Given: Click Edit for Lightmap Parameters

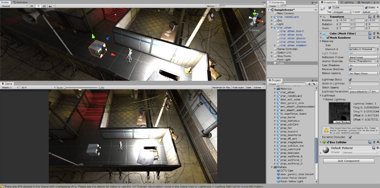Looking at the screenshot, I should 375,91.
